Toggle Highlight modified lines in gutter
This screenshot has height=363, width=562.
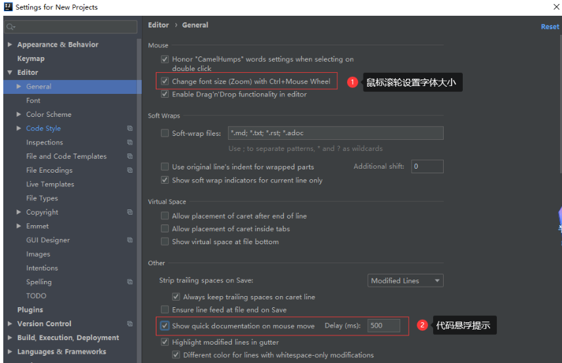point(165,342)
